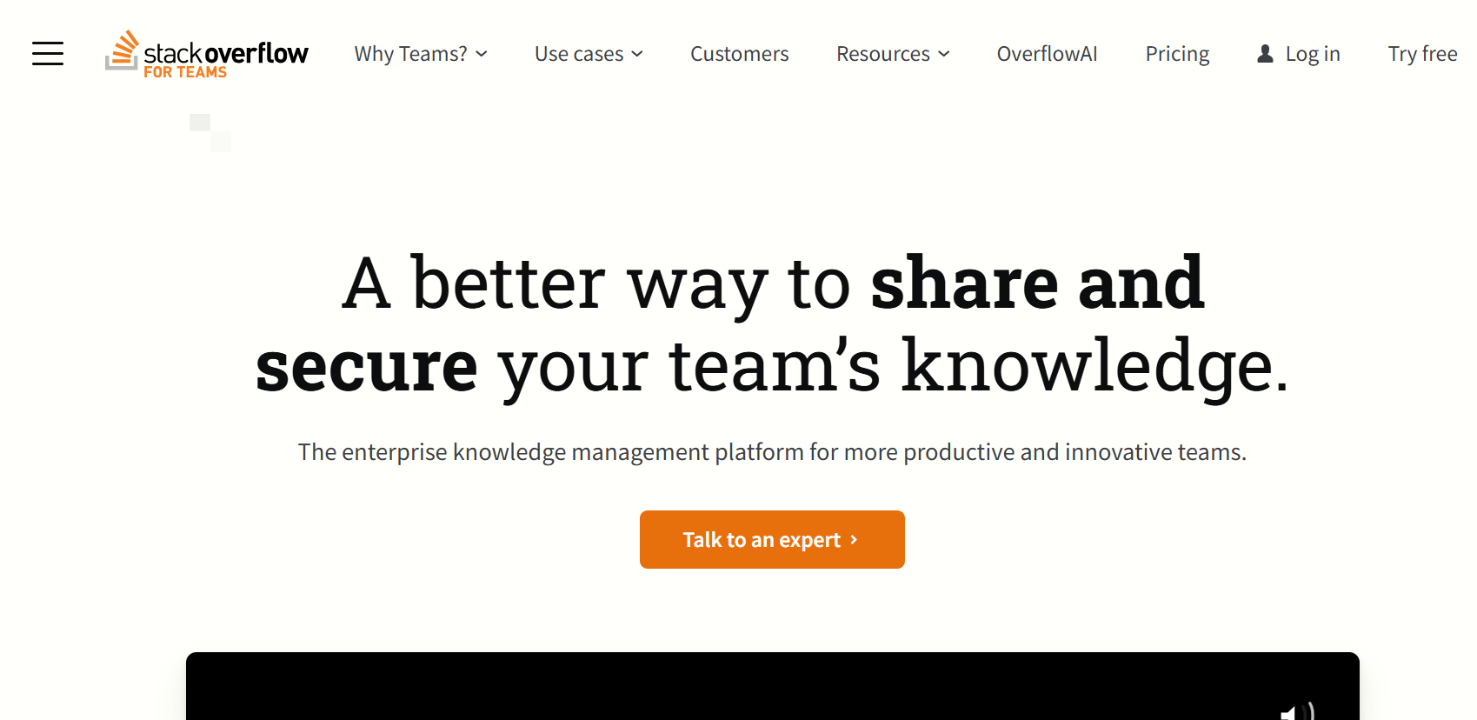The image size is (1477, 720).
Task: Click the orange FOR TEAMS logo text
Action: pyautogui.click(x=185, y=73)
